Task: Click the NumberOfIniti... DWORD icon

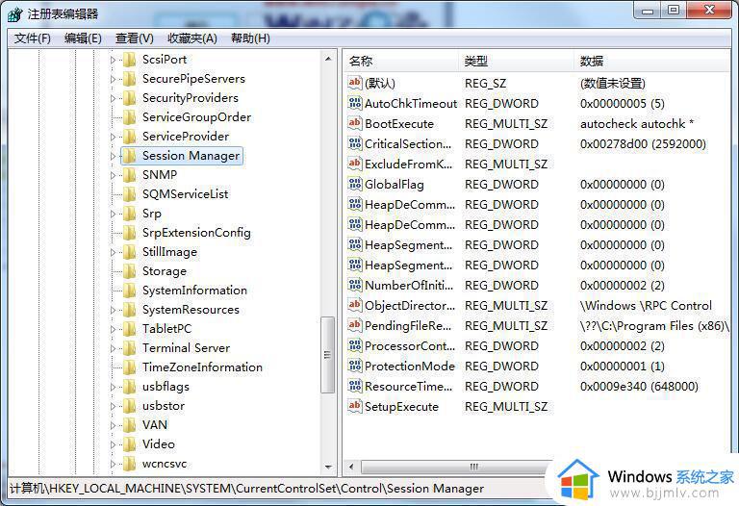Action: [355, 285]
